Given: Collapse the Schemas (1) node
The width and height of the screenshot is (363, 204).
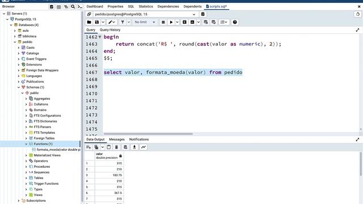Looking at the screenshot, I should 19,87.
